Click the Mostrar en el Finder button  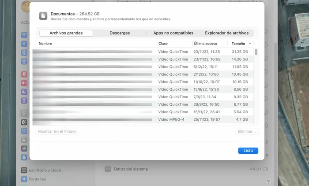click(57, 131)
